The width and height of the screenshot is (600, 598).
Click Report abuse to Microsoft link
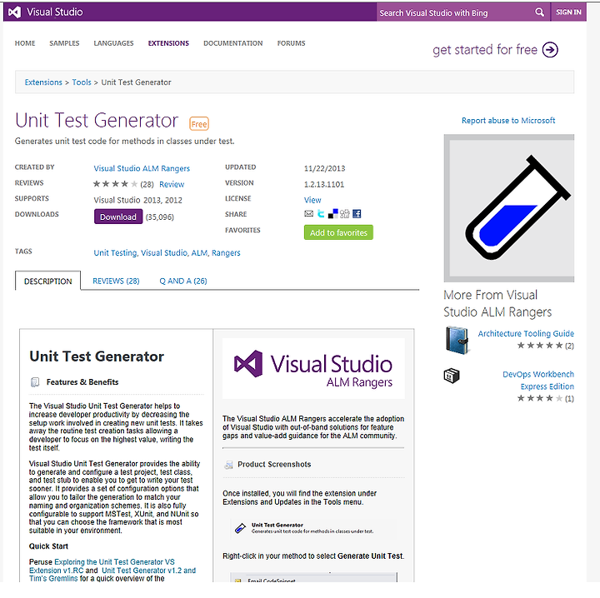click(508, 121)
